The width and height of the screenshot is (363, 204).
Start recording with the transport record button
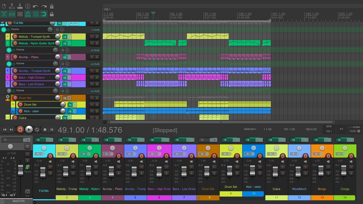point(20,129)
